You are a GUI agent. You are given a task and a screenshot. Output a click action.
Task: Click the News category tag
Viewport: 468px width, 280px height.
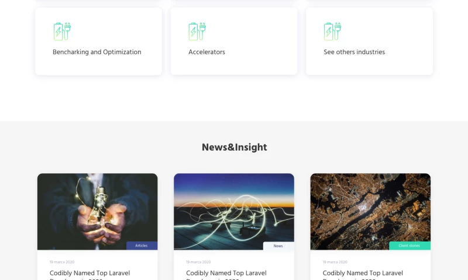[x=278, y=246]
